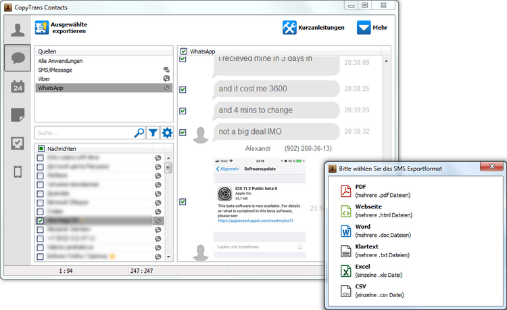Click the phone number (902) 260-36-13

[308, 148]
